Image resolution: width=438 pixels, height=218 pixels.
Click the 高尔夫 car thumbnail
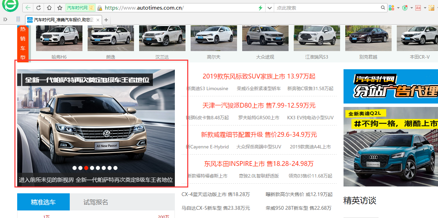[x=214, y=38]
